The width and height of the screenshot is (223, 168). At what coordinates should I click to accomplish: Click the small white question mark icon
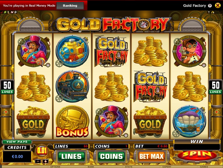pyautogui.click(x=209, y=12)
